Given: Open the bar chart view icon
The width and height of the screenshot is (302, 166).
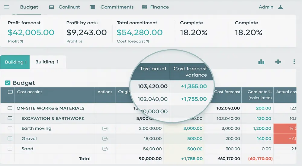Looking at the screenshot, I should pos(261,62).
